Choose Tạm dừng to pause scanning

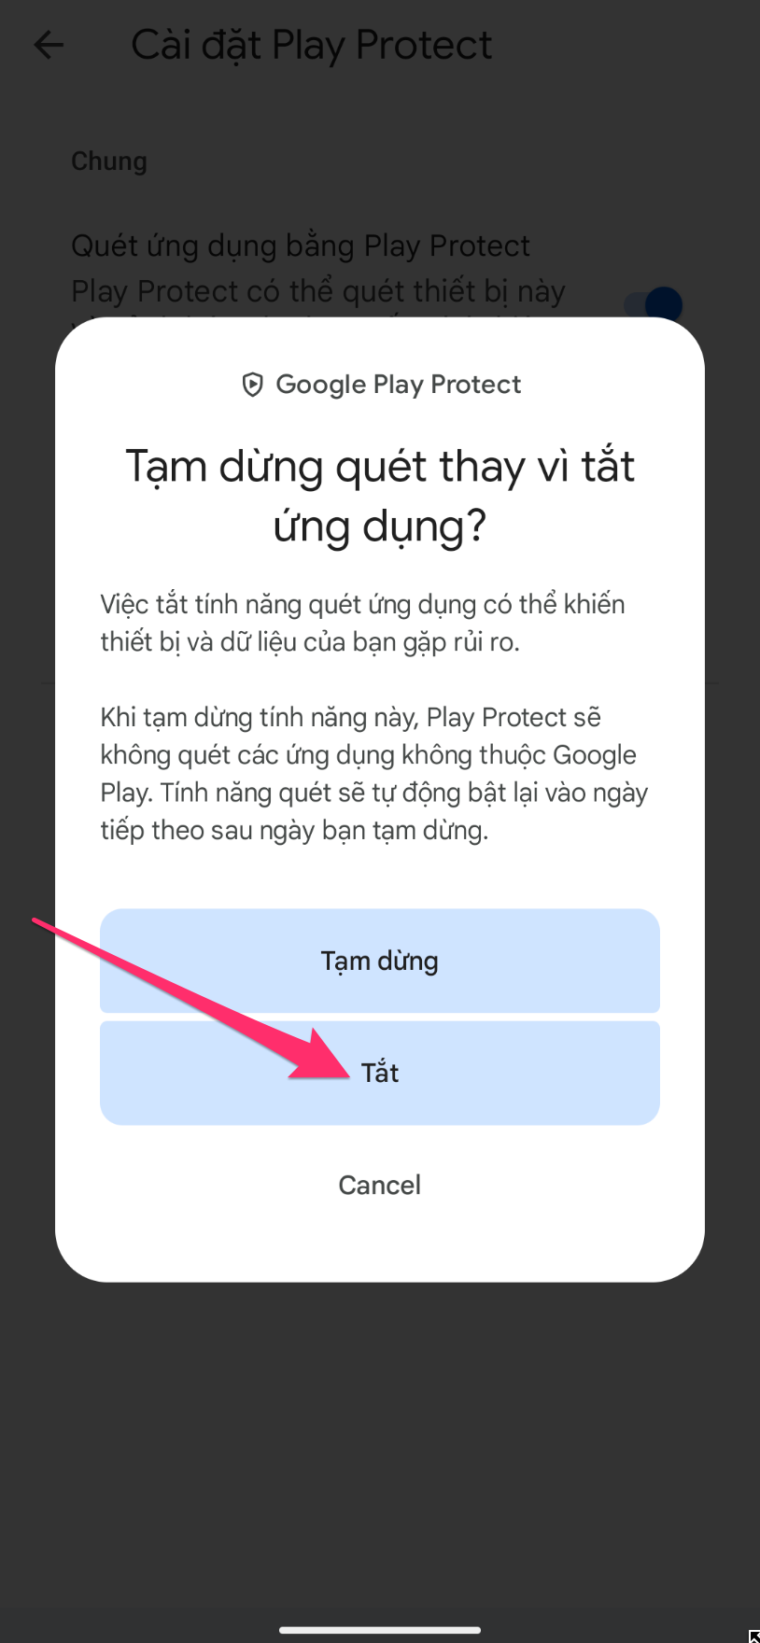(380, 961)
